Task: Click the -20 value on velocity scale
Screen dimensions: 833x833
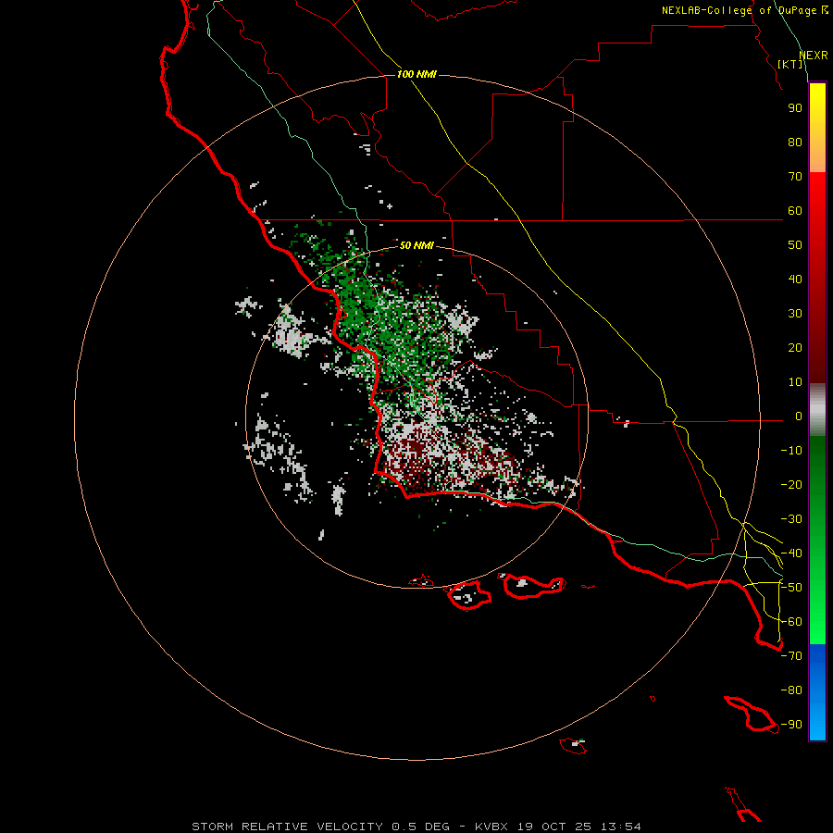Action: [x=791, y=485]
